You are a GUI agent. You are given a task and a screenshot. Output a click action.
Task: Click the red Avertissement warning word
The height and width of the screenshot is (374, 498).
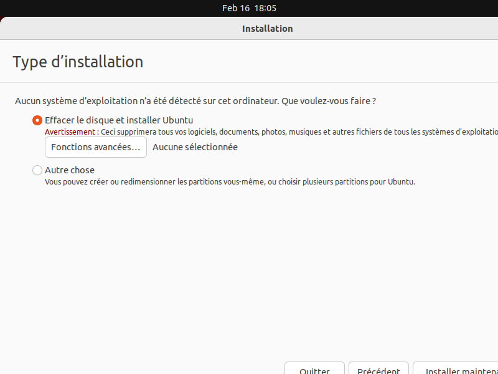pos(70,132)
